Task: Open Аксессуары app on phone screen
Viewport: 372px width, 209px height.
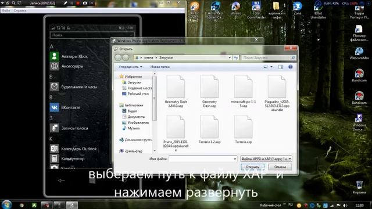Action: (67, 66)
